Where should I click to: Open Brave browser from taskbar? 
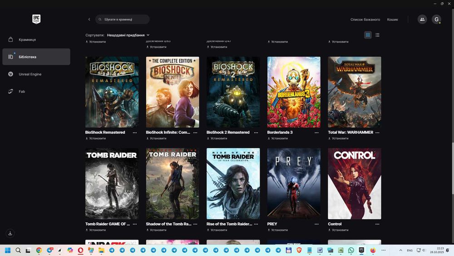tap(299, 250)
